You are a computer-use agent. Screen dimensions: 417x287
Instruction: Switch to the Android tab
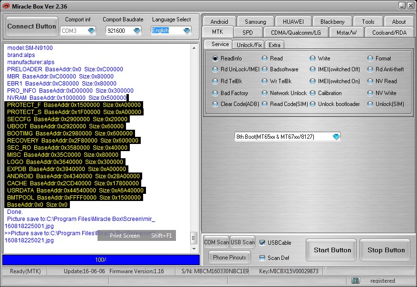point(219,21)
